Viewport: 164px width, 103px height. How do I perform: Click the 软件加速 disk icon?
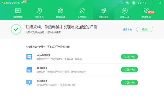click(x=29, y=70)
